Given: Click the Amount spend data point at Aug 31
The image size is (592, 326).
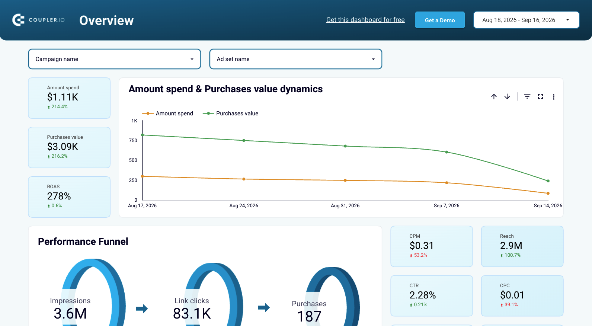Looking at the screenshot, I should [345, 180].
